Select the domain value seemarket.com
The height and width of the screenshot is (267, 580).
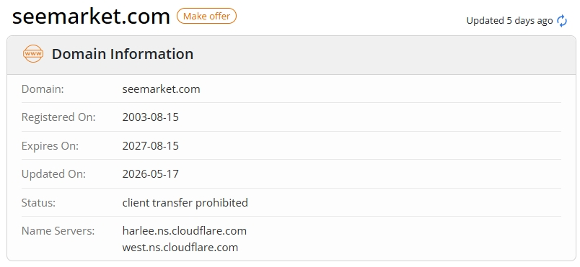[x=162, y=89]
